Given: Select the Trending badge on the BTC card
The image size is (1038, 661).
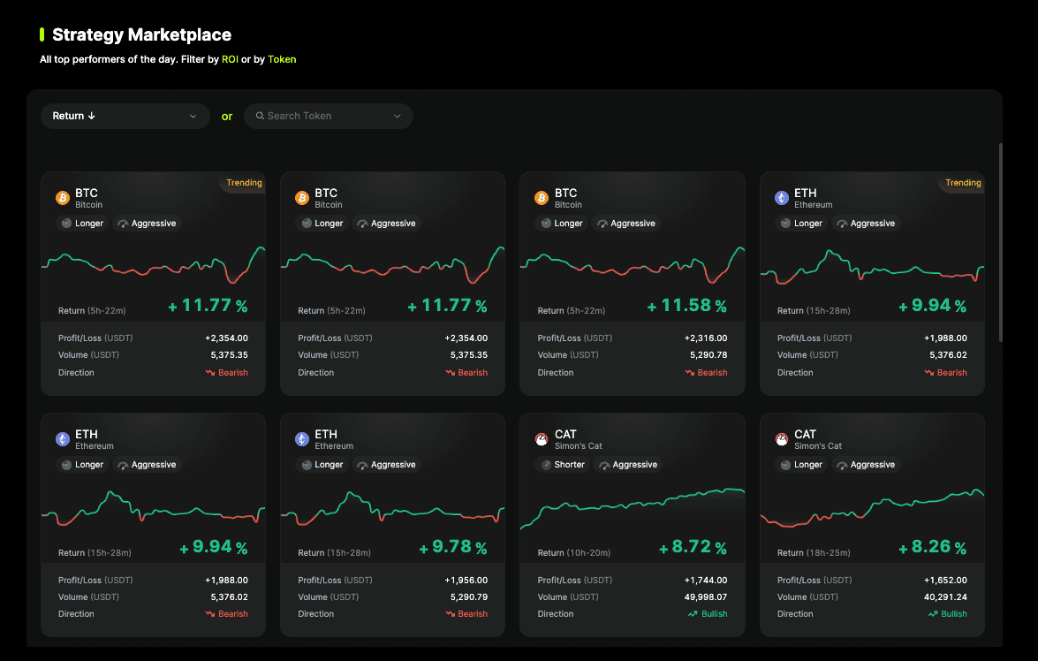Looking at the screenshot, I should 244,183.
